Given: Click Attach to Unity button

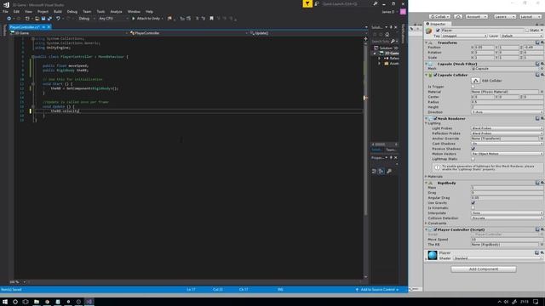Looking at the screenshot, I should [147, 19].
